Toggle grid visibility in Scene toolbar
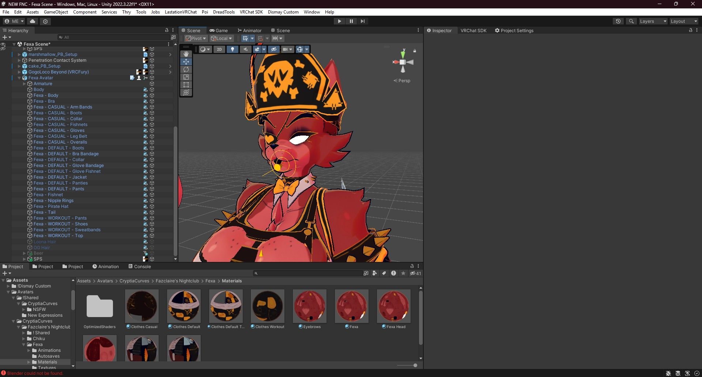The height and width of the screenshot is (377, 702). coord(245,38)
